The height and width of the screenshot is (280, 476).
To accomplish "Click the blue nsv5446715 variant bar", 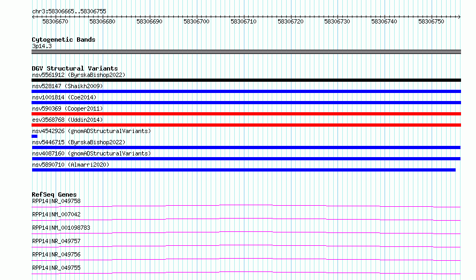I will [x=246, y=147].
